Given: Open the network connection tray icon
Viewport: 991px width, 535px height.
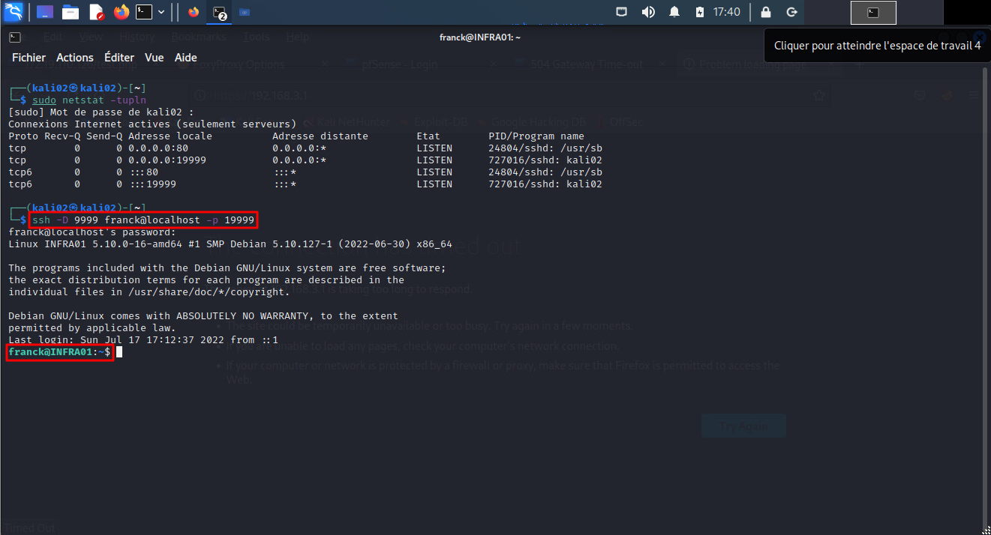Looking at the screenshot, I should (622, 12).
